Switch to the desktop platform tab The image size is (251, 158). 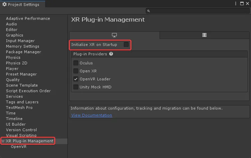tap(114, 35)
